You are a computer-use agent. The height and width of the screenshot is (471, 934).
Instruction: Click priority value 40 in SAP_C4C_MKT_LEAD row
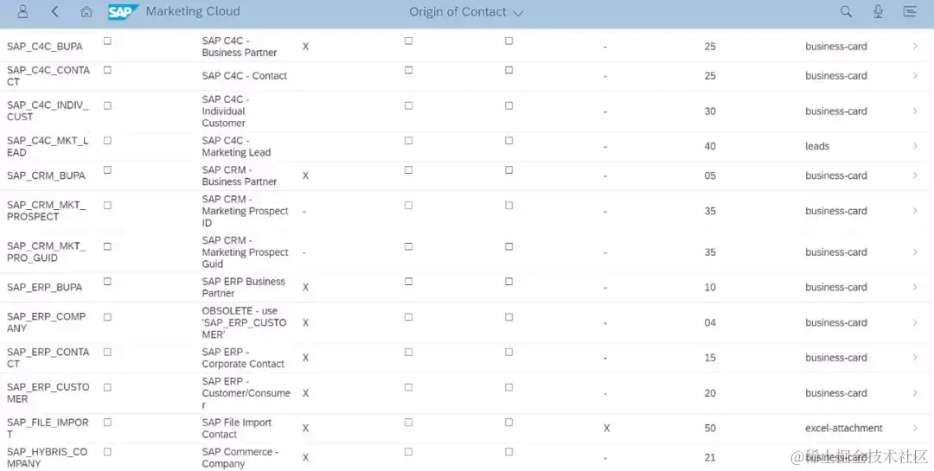point(710,146)
